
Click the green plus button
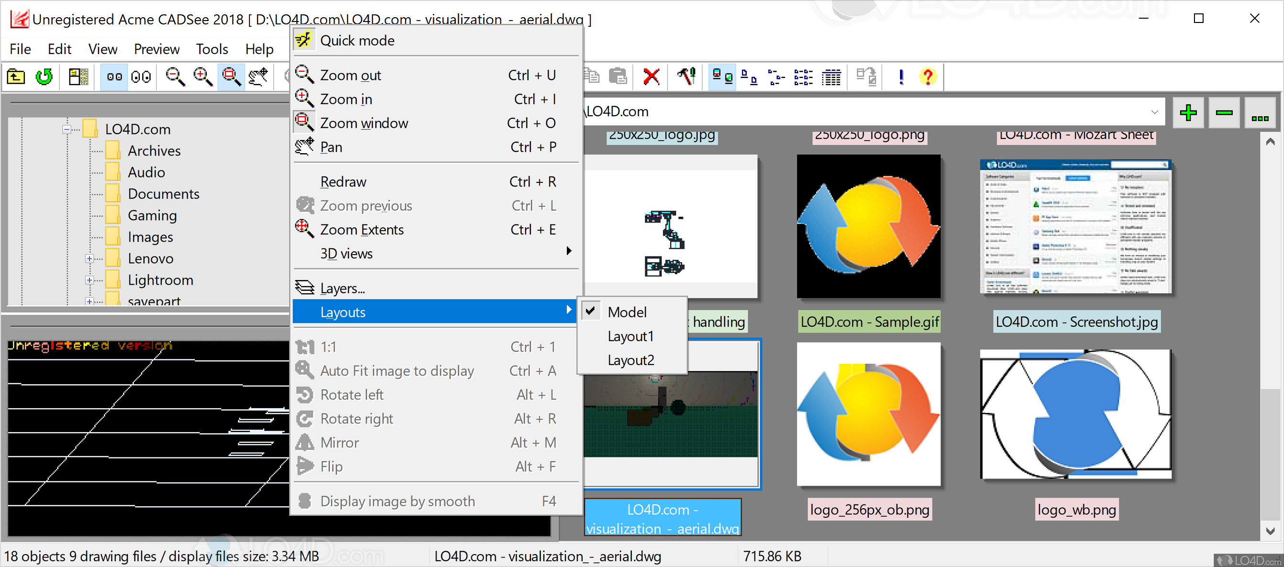1188,112
